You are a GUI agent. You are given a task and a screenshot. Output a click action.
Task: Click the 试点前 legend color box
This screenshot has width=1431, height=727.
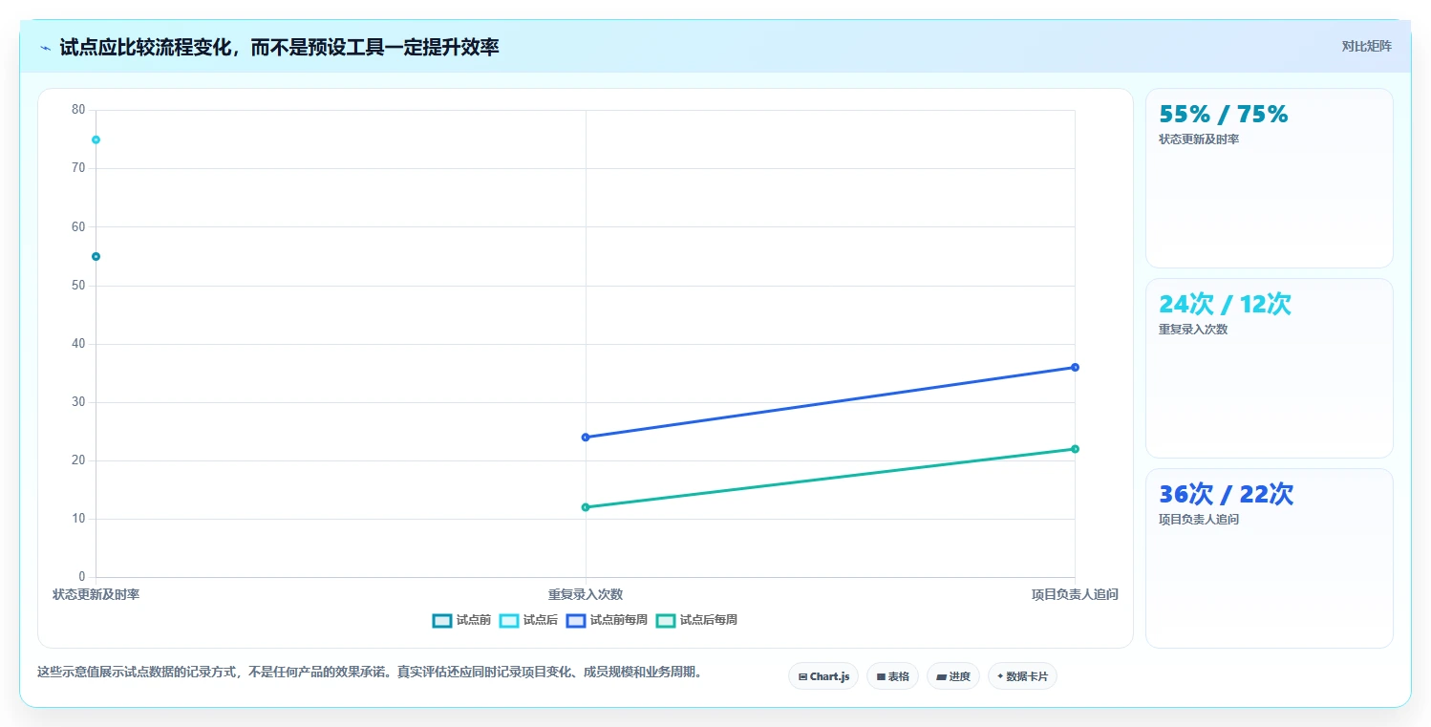pos(441,620)
